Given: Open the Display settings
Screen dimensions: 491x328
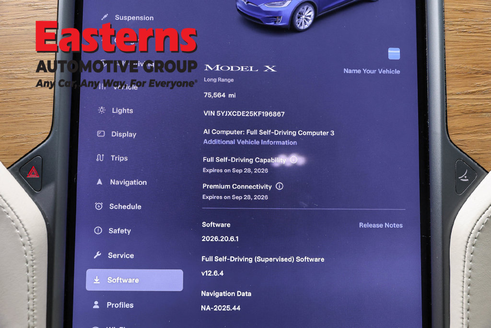Looking at the screenshot, I should click(x=124, y=134).
